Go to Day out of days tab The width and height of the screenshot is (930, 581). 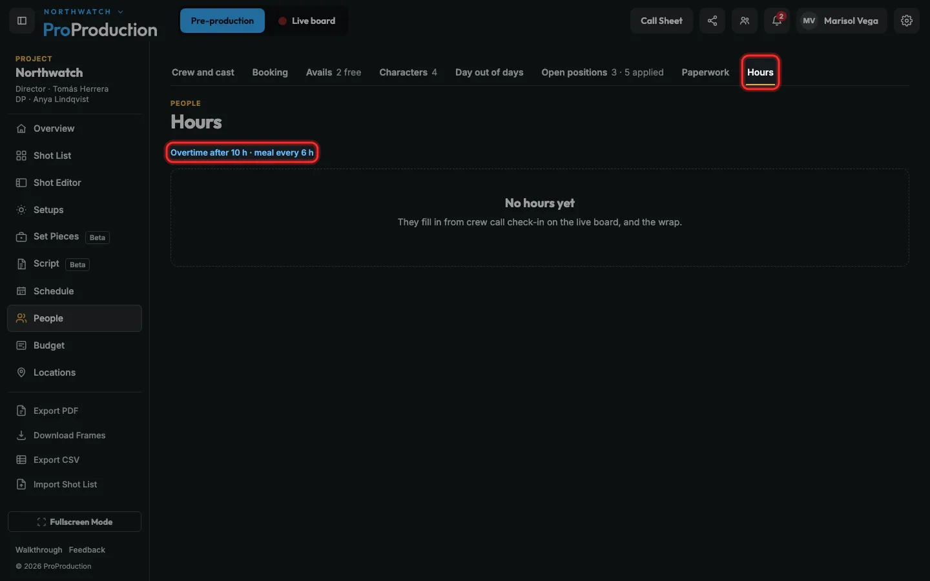(490, 72)
